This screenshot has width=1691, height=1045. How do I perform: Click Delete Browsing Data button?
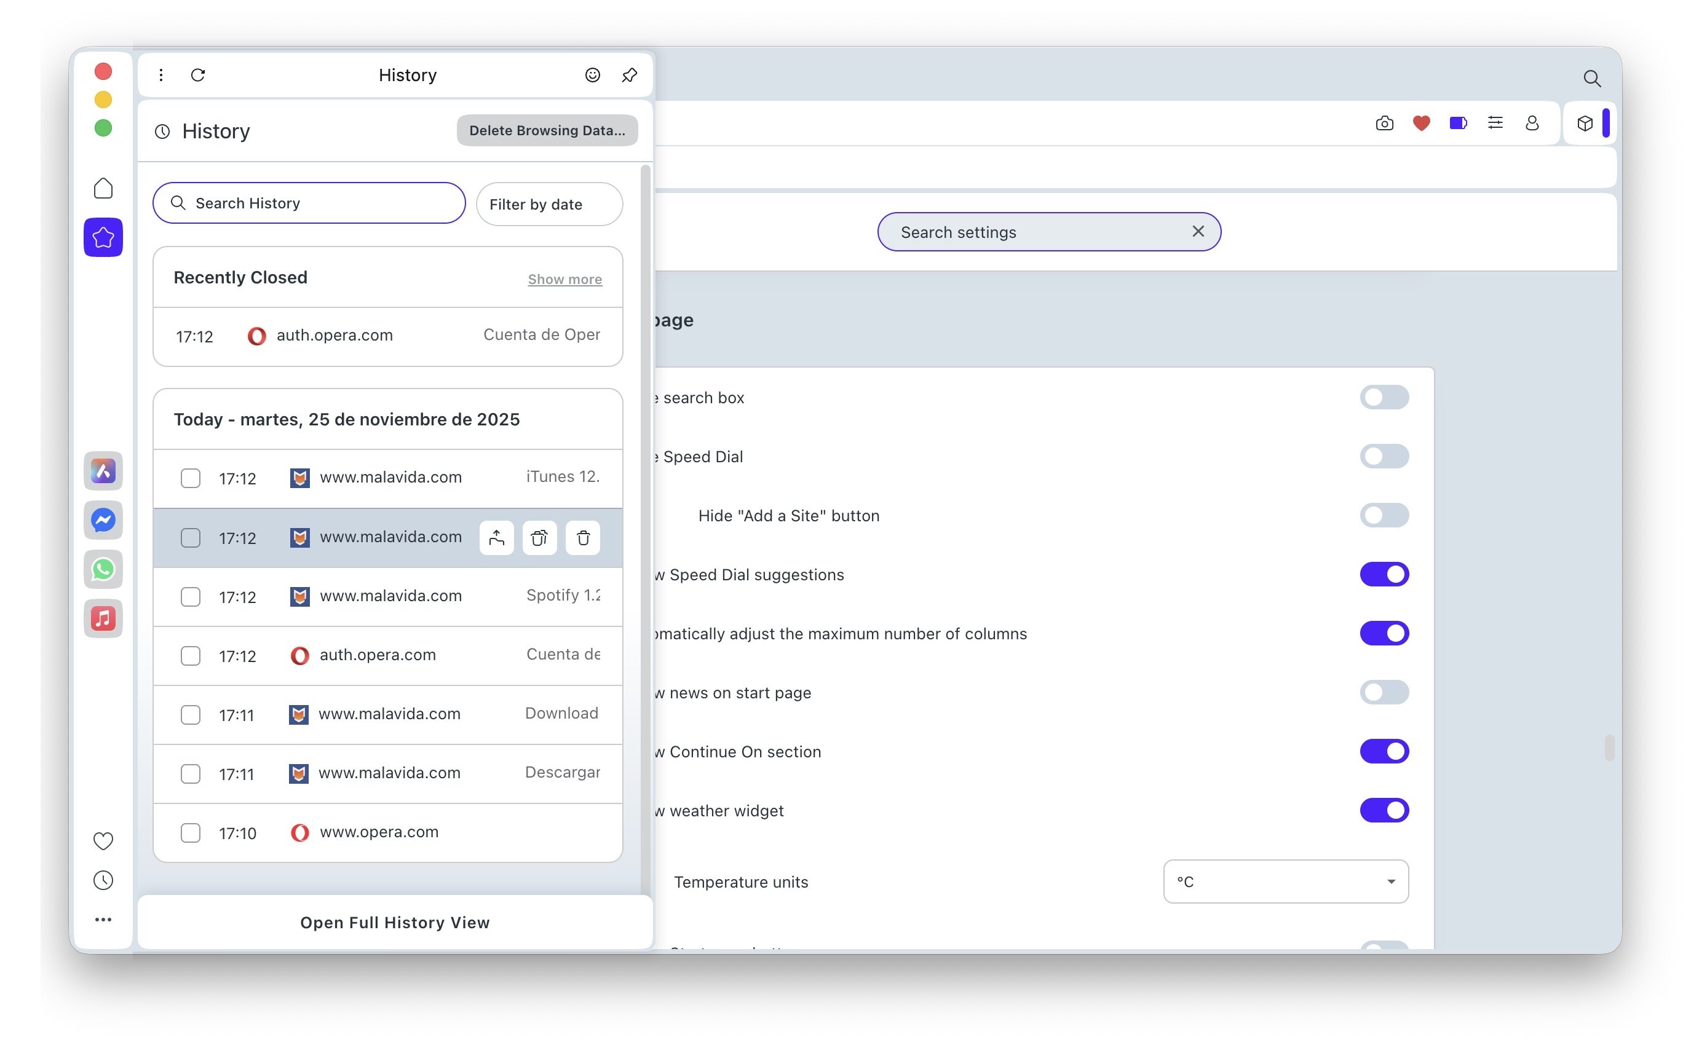click(x=547, y=130)
